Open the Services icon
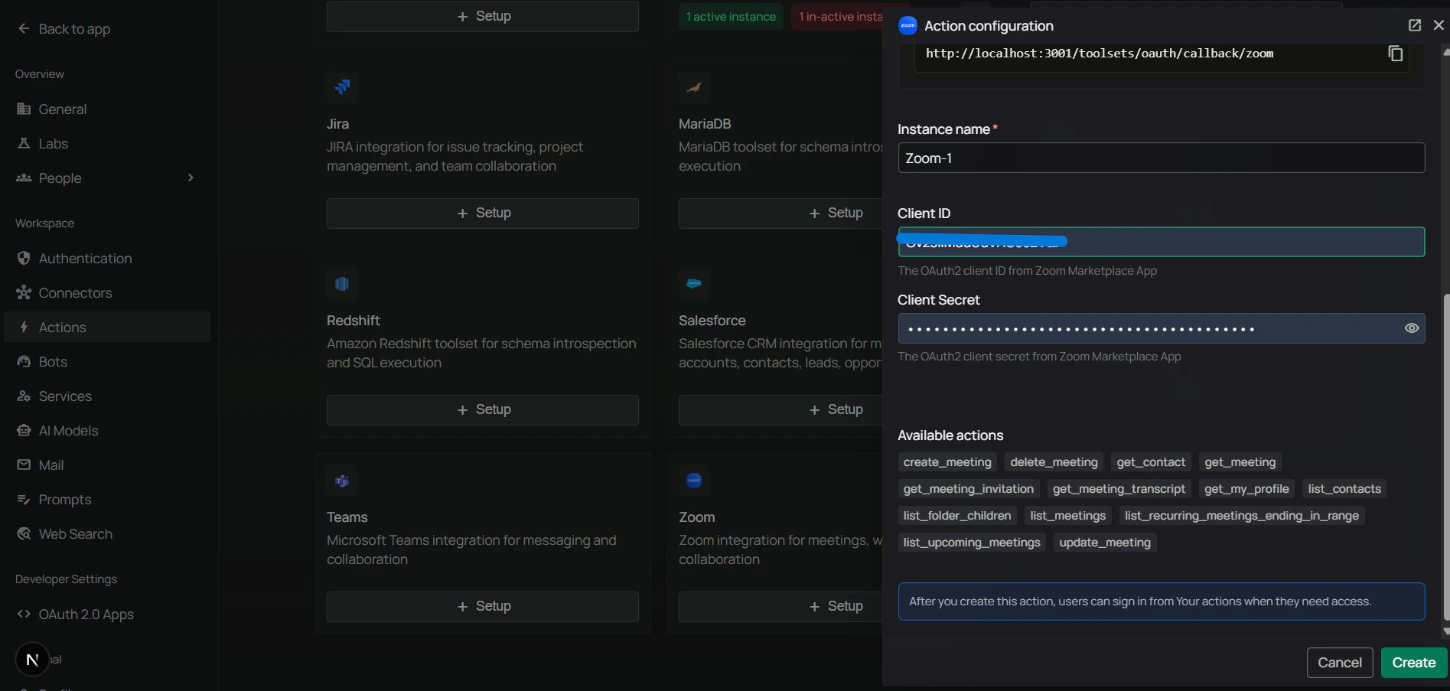Viewport: 1450px width, 691px height. point(24,396)
